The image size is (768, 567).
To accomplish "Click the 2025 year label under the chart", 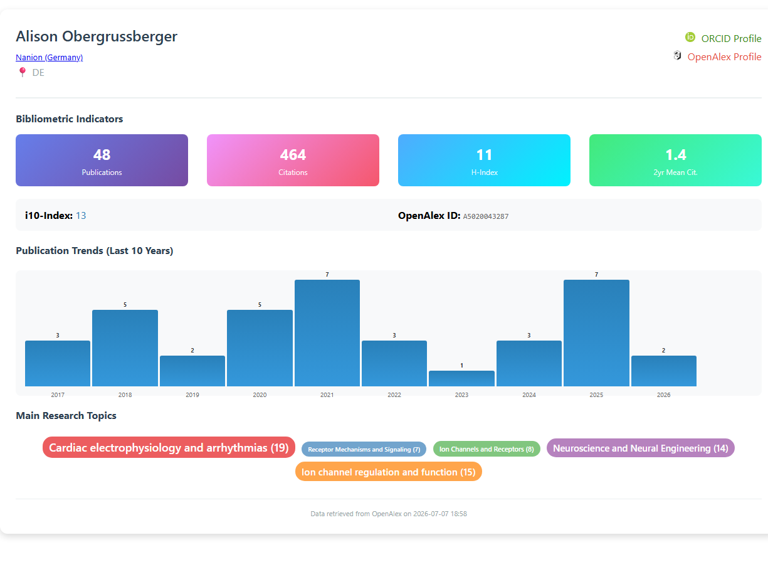I will point(596,395).
